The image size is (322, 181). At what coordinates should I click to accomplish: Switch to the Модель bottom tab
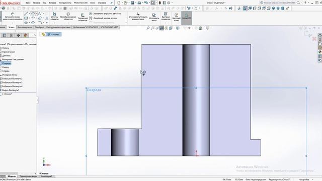(12, 176)
